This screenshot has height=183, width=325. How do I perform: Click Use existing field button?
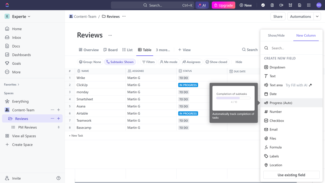[291, 175]
